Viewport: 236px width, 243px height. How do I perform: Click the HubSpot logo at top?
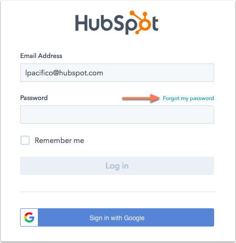pos(117,22)
